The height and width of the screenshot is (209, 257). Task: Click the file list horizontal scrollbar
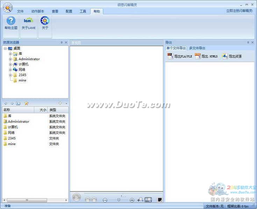point(27,200)
